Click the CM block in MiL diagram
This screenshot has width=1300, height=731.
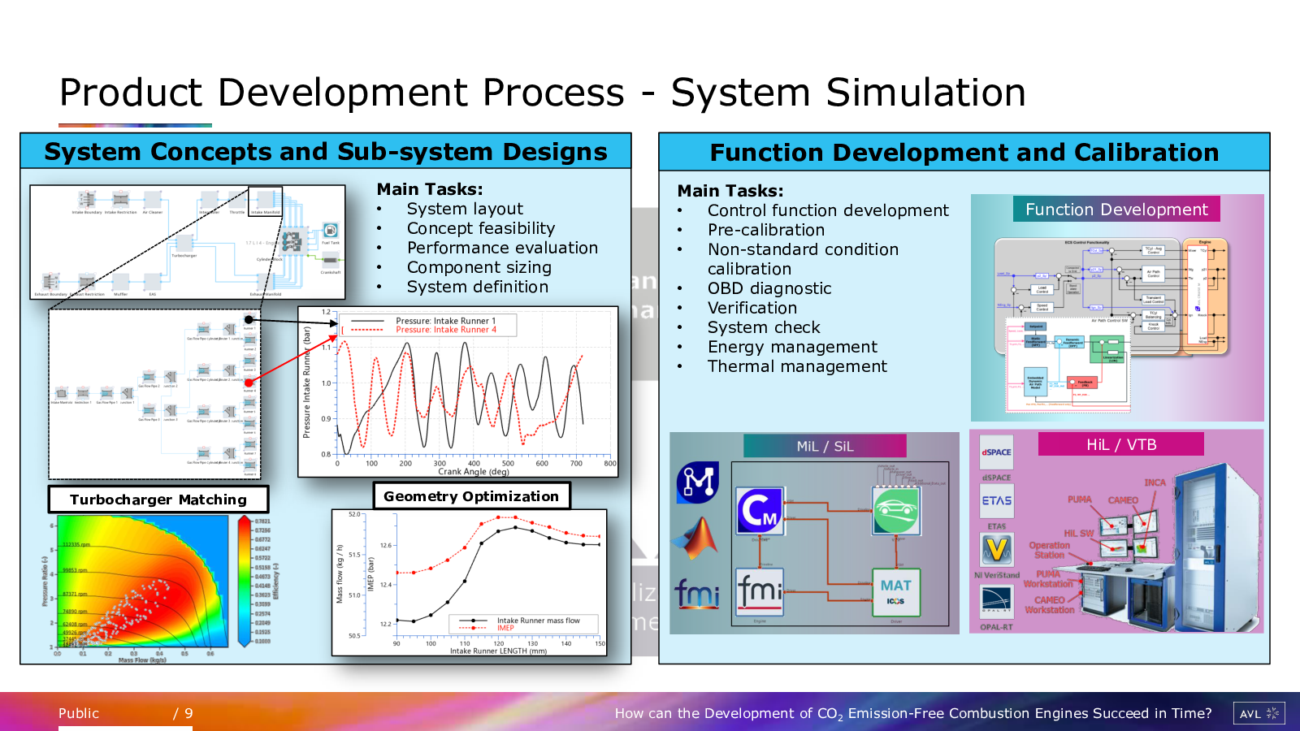tap(760, 511)
